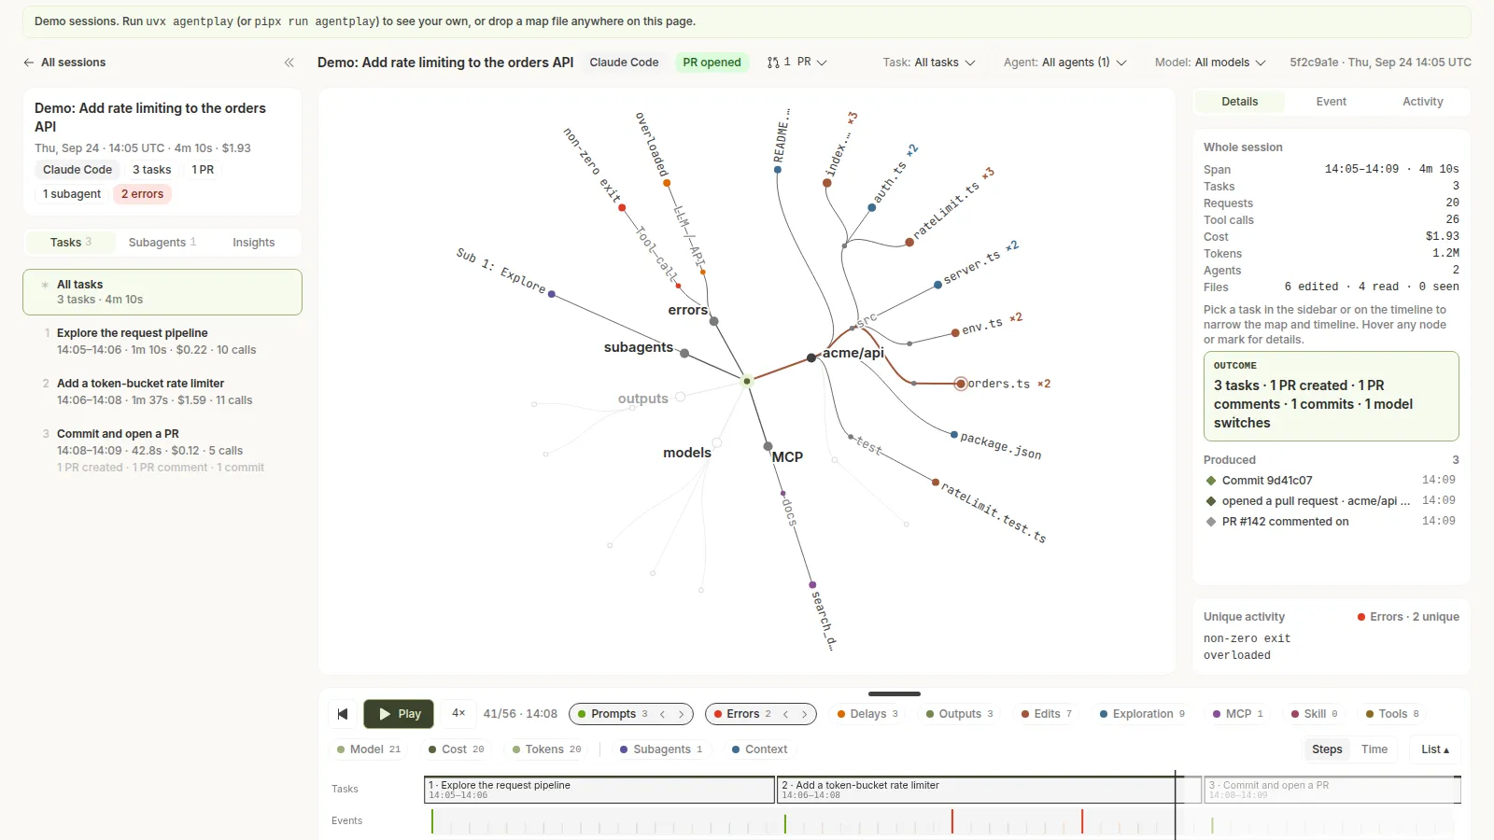Switch to the Activity tab
Image resolution: width=1494 pixels, height=840 pixels.
pyautogui.click(x=1423, y=102)
